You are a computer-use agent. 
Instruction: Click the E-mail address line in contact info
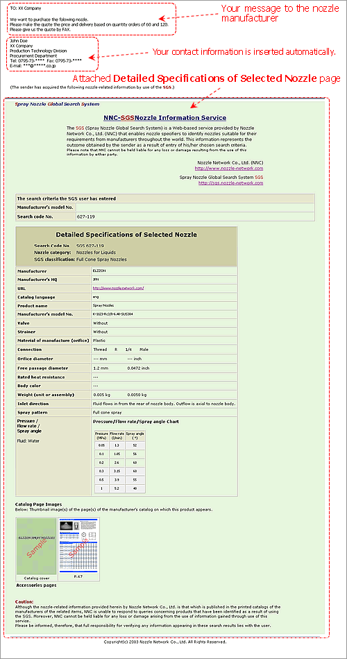(x=33, y=66)
